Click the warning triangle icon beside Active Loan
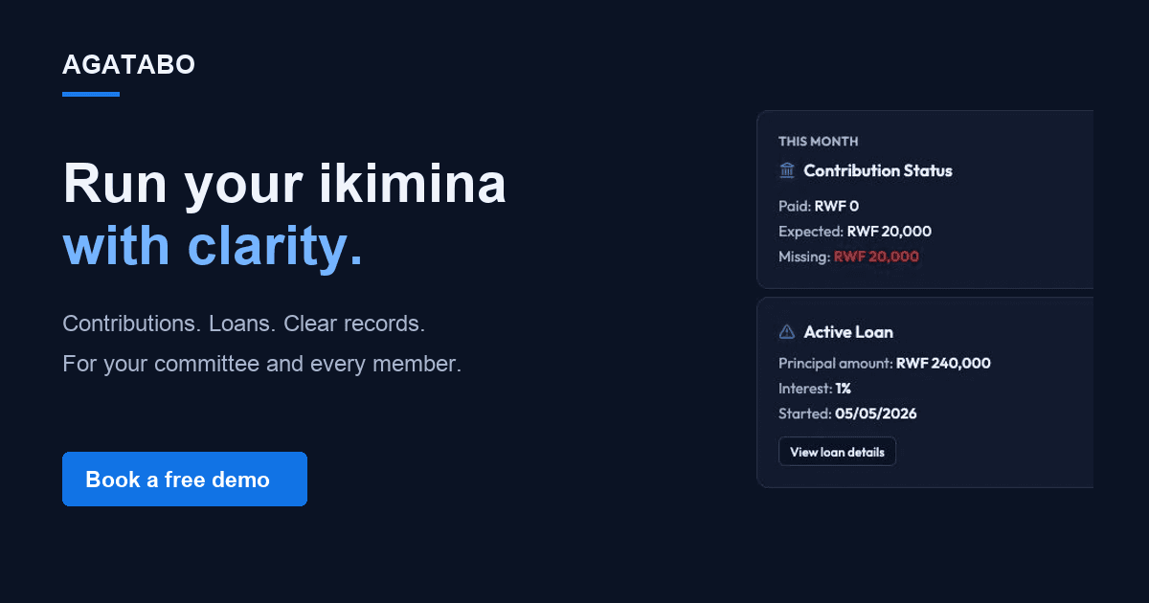 [787, 332]
